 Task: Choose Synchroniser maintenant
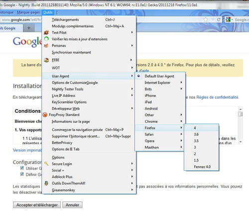click(x=89, y=52)
